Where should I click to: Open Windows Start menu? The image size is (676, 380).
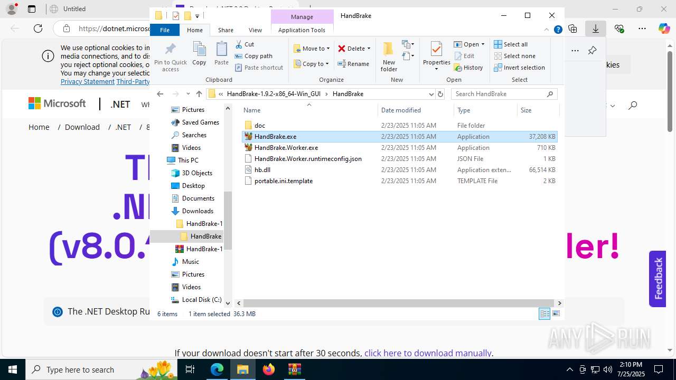[x=13, y=369]
